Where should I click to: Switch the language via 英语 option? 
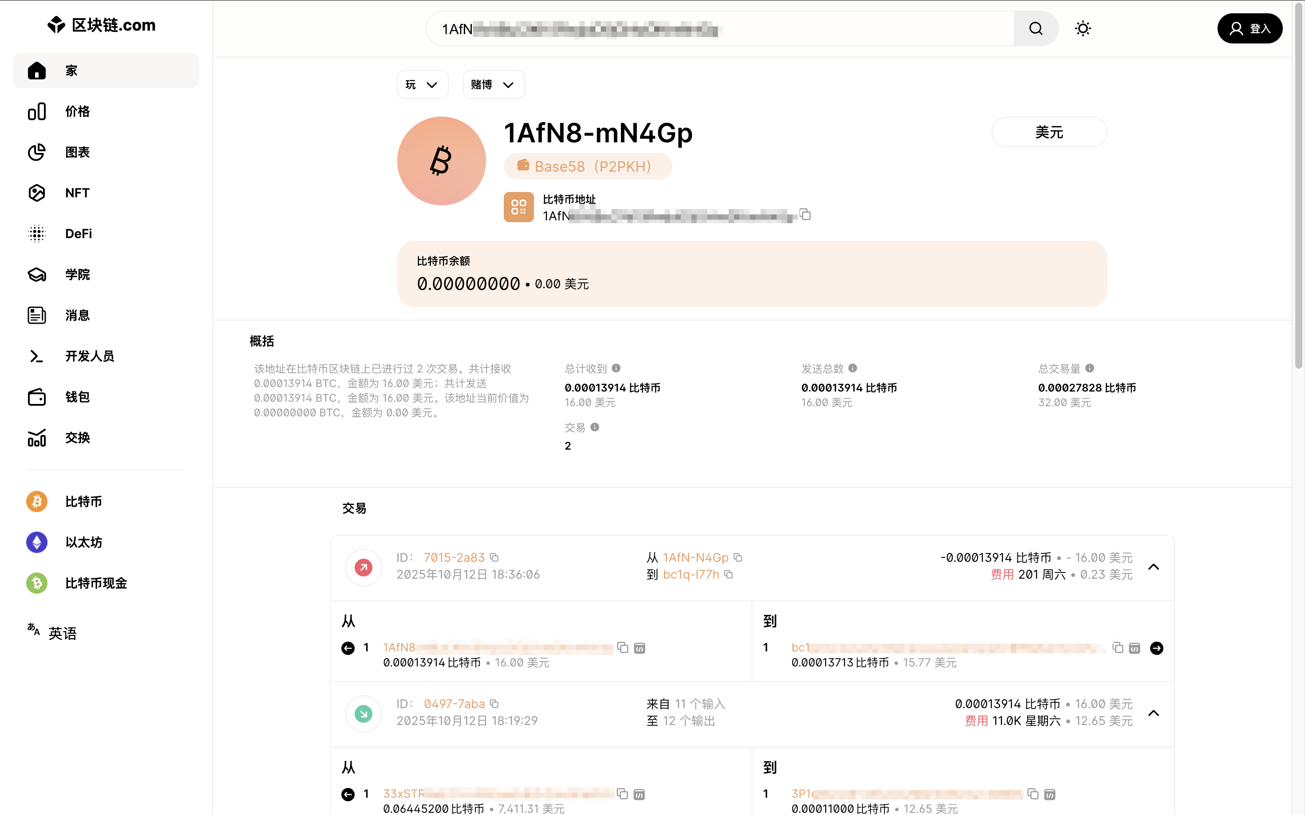pyautogui.click(x=62, y=633)
